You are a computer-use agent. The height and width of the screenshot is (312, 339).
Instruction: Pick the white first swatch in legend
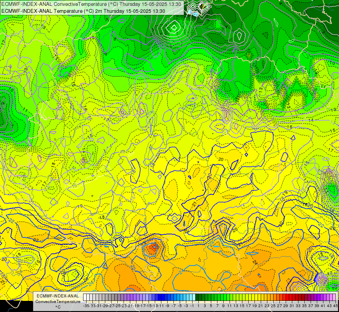click(x=85, y=297)
